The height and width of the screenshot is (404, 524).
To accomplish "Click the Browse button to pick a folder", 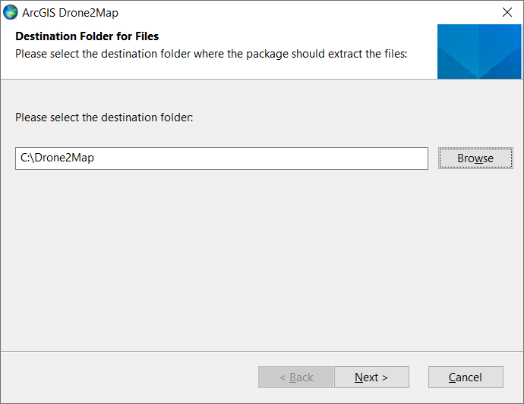I will [475, 158].
